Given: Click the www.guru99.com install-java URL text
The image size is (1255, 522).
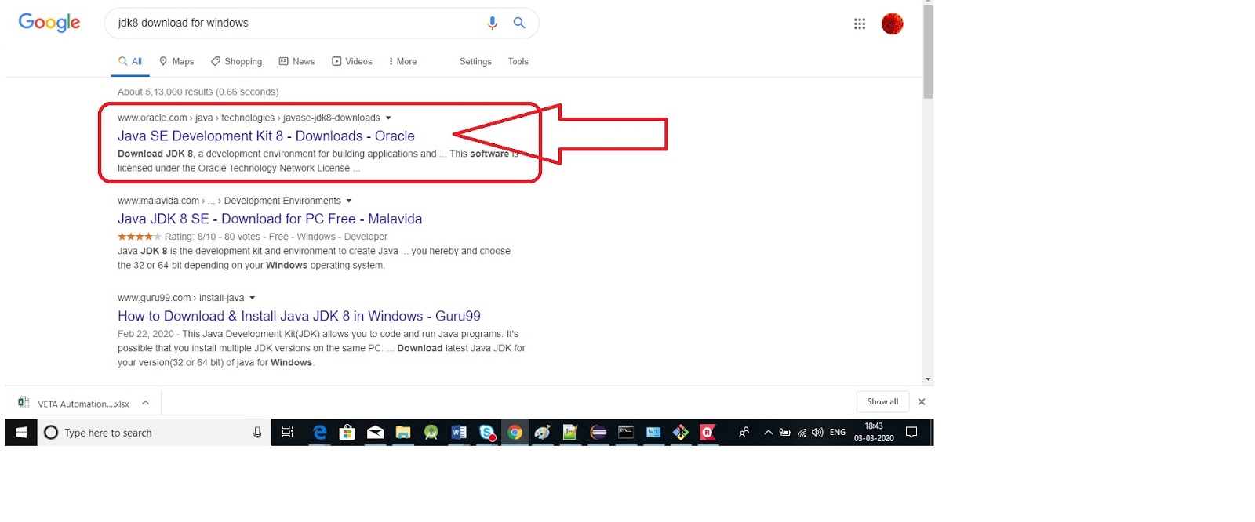Looking at the screenshot, I should pos(181,298).
